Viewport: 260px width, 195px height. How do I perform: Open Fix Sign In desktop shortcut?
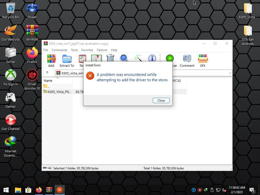pyautogui.click(x=11, y=78)
